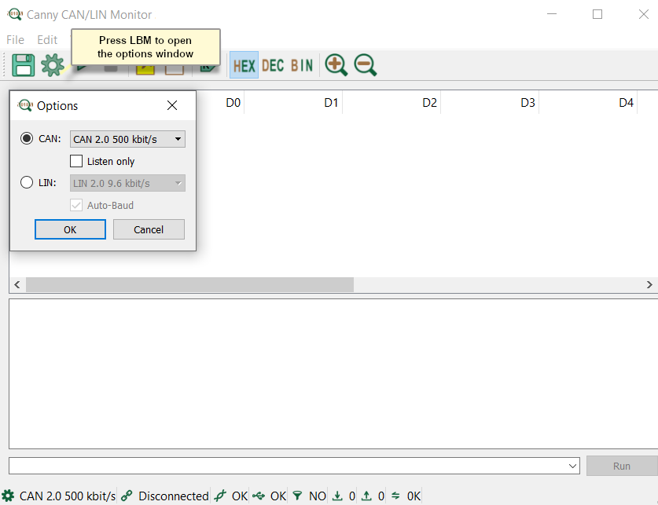Open the options window via gear icon
The image size is (658, 505).
point(53,65)
